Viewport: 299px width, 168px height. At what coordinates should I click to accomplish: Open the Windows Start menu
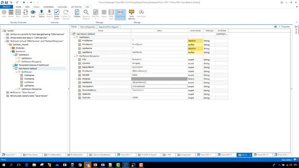click(3, 165)
